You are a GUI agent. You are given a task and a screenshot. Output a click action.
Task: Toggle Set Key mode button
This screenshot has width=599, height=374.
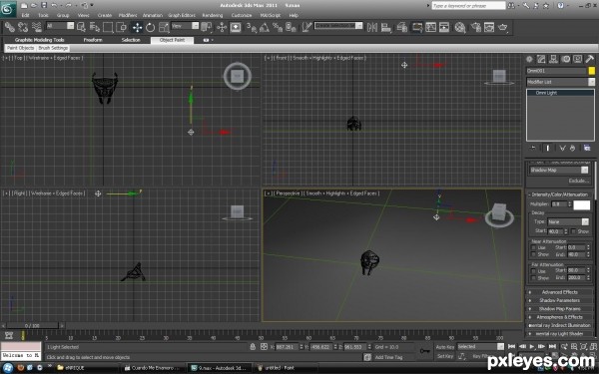pyautogui.click(x=445, y=356)
